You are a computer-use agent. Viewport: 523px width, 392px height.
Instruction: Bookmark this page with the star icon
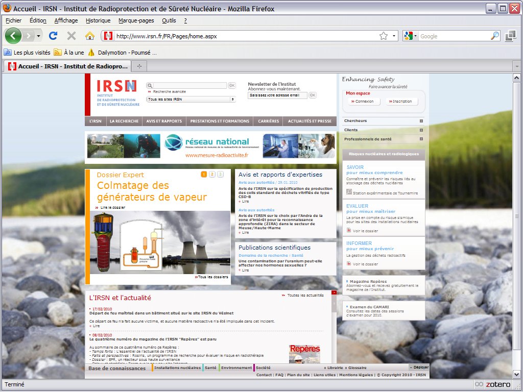pyautogui.click(x=384, y=36)
